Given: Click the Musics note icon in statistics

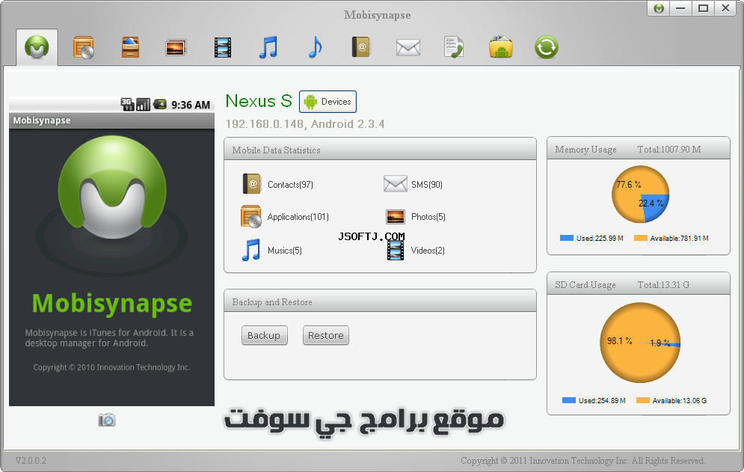Looking at the screenshot, I should (x=251, y=250).
